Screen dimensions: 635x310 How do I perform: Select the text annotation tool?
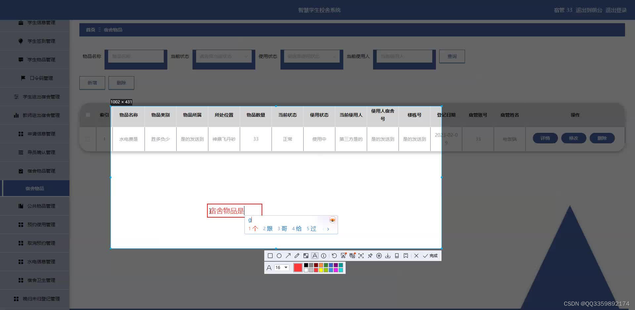(315, 256)
